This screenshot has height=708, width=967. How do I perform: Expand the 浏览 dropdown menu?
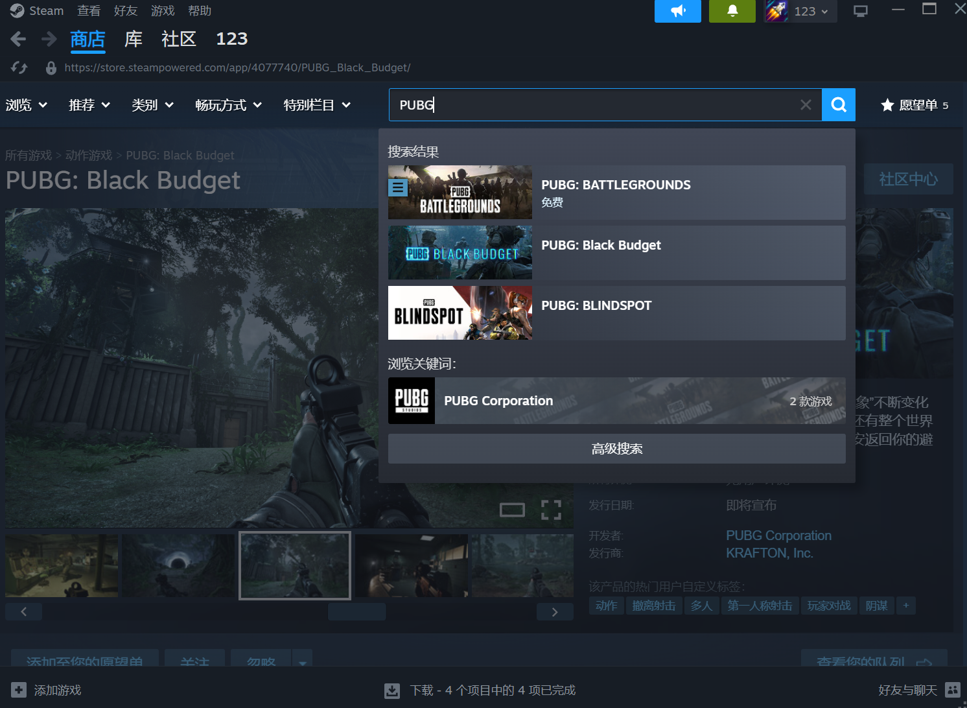click(x=26, y=105)
